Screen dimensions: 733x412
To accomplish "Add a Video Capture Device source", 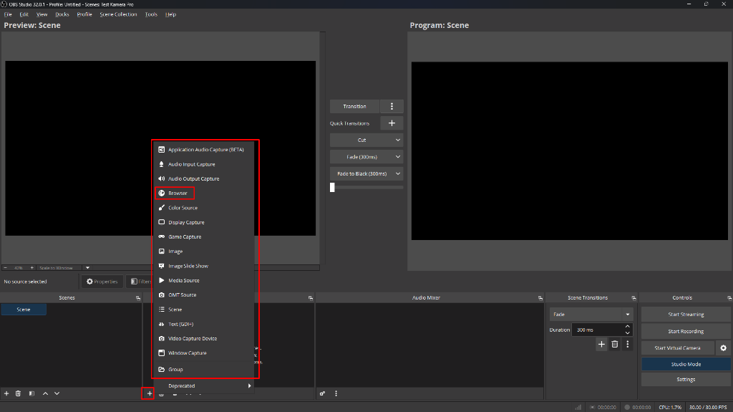I will coord(204,338).
